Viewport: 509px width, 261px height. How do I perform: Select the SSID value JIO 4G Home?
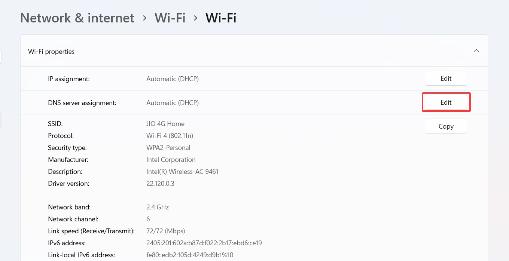tap(165, 123)
